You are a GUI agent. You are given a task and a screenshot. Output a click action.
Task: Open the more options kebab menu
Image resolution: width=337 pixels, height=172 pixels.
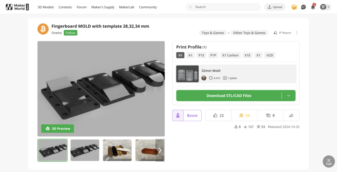(x=297, y=33)
